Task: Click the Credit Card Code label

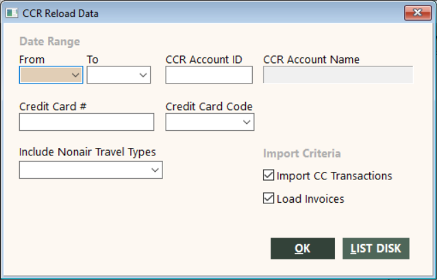Action: [x=209, y=106]
